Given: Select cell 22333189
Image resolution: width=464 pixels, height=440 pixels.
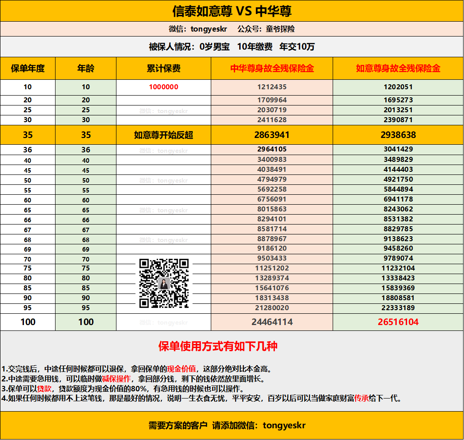Looking at the screenshot, I should tap(398, 308).
